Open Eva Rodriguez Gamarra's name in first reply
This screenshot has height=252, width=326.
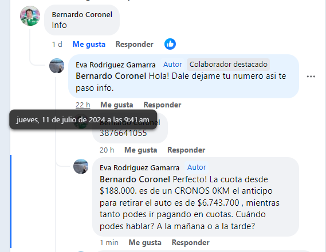(x=116, y=65)
